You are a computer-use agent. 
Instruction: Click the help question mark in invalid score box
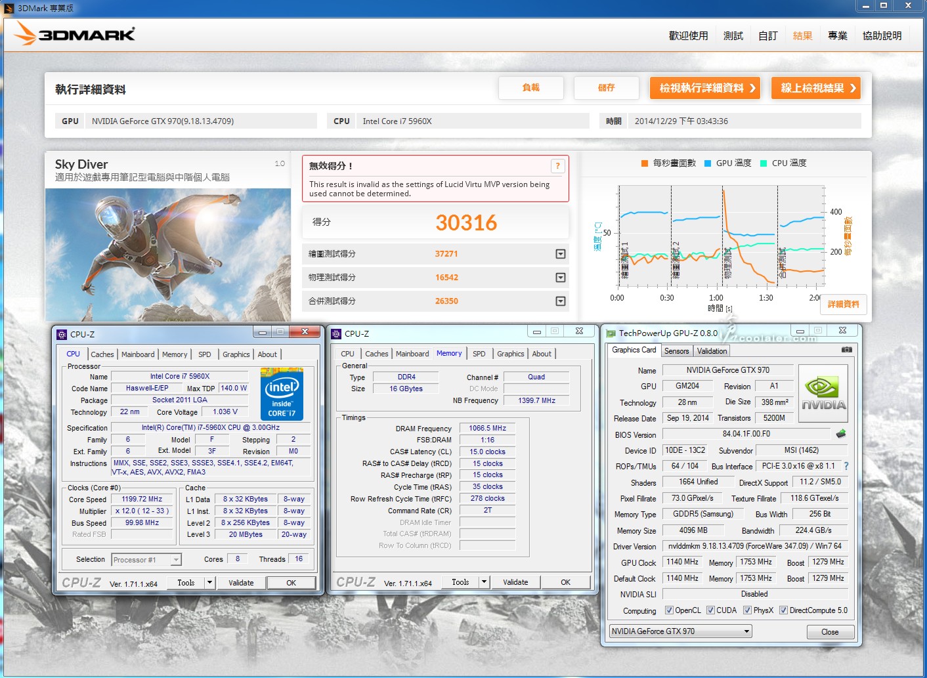click(557, 166)
